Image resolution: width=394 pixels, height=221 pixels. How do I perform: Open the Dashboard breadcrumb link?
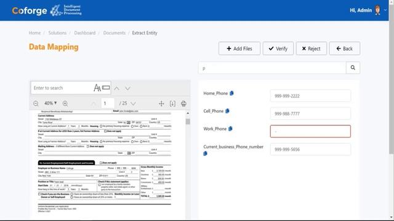coord(85,33)
